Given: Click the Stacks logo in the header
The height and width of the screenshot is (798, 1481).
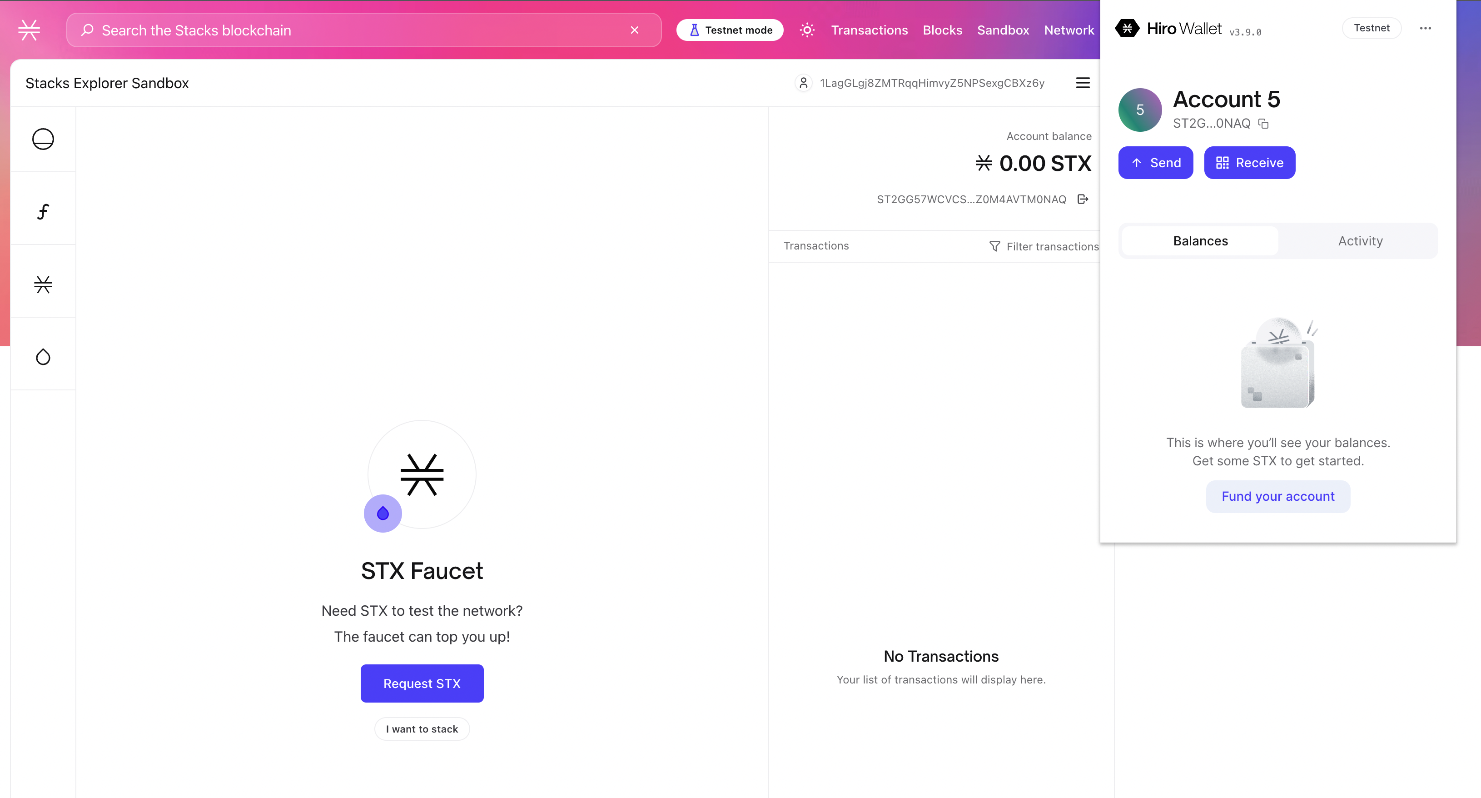Looking at the screenshot, I should point(29,30).
